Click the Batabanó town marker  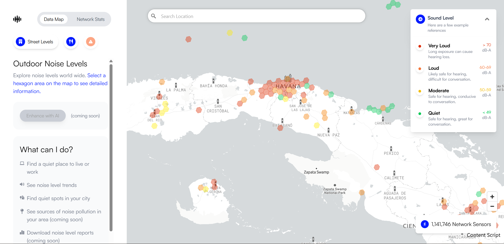pos(282,120)
